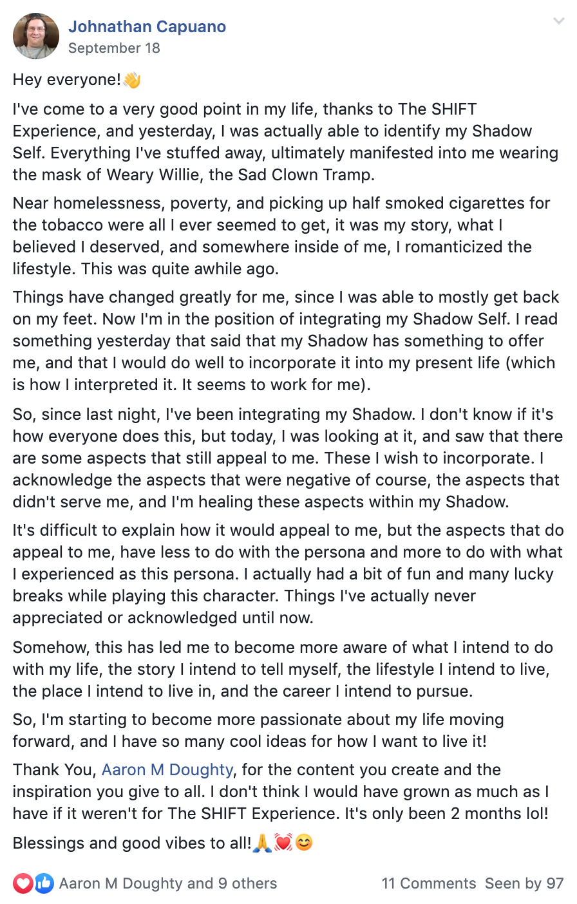Viewport: 577px width, 904px height.
Task: Click the smiling face emoji
Action: point(304,842)
